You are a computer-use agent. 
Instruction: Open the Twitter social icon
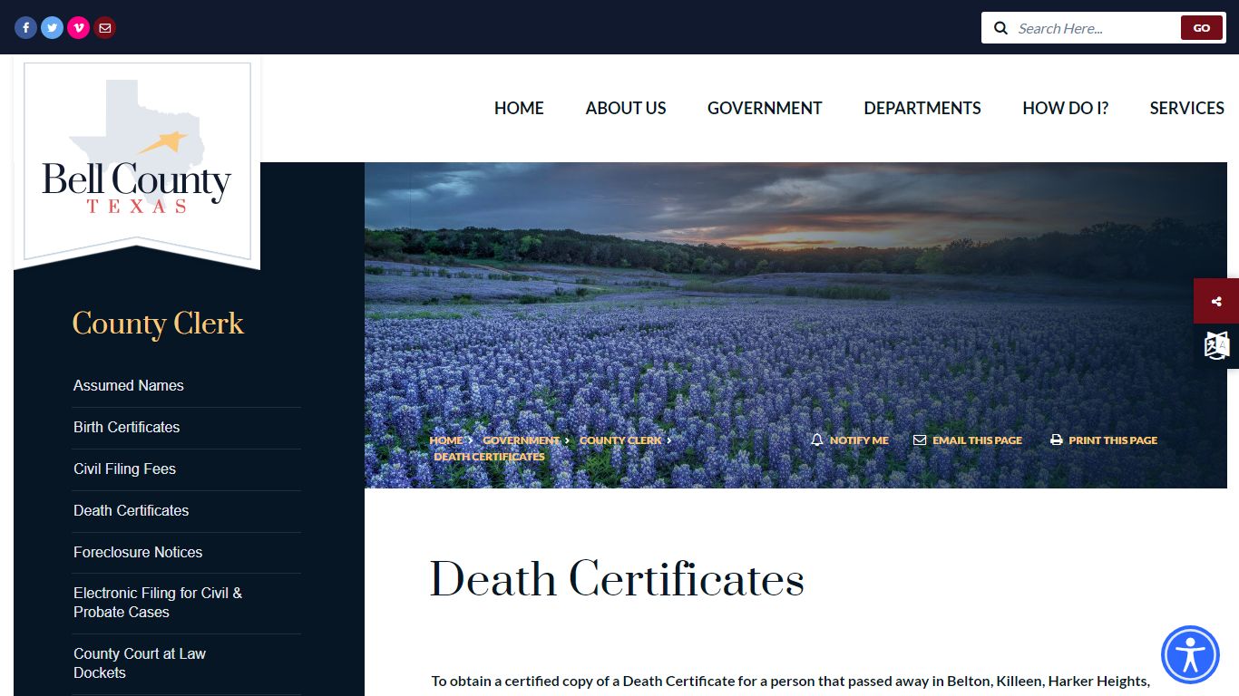point(52,28)
